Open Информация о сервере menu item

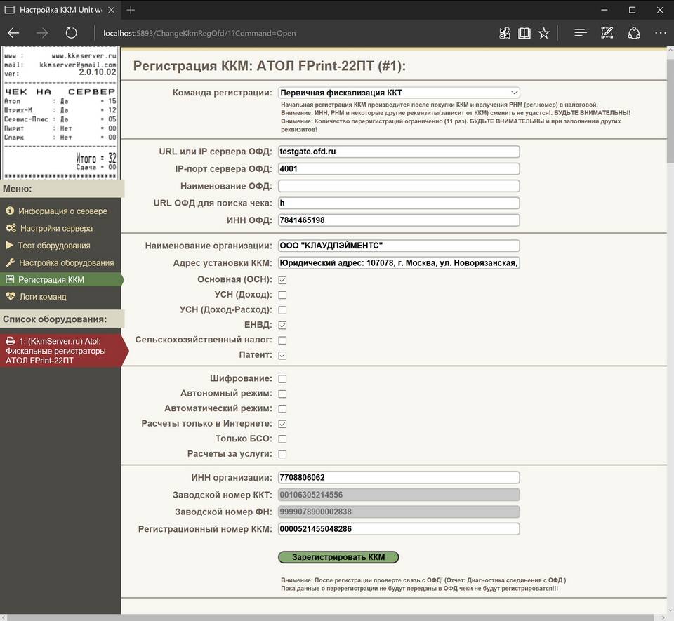(62, 211)
